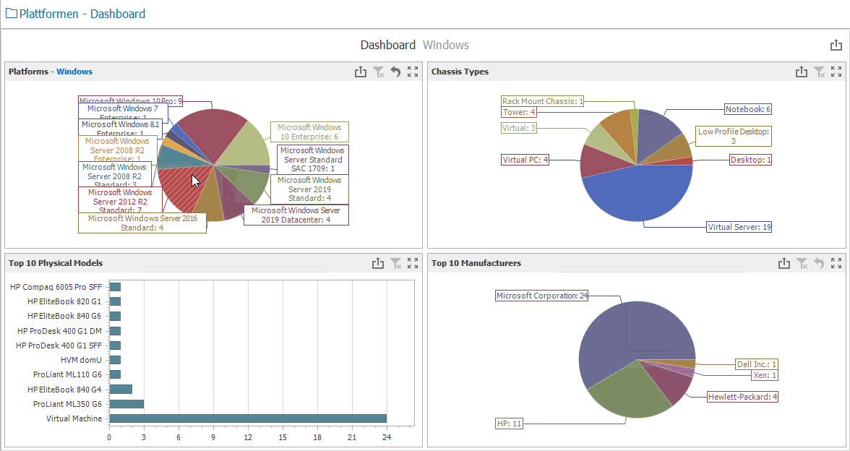Image resolution: width=850 pixels, height=451 pixels.
Task: Open the blue Windows link in Platforms title
Action: point(74,72)
